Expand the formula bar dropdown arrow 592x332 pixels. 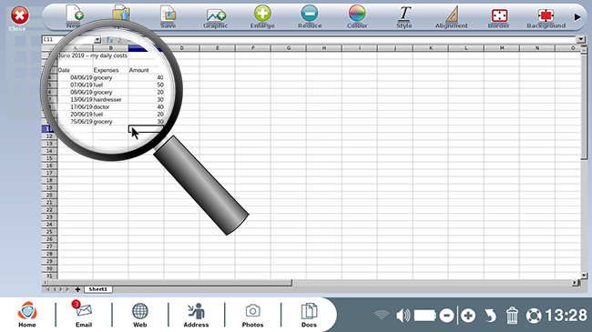(581, 39)
